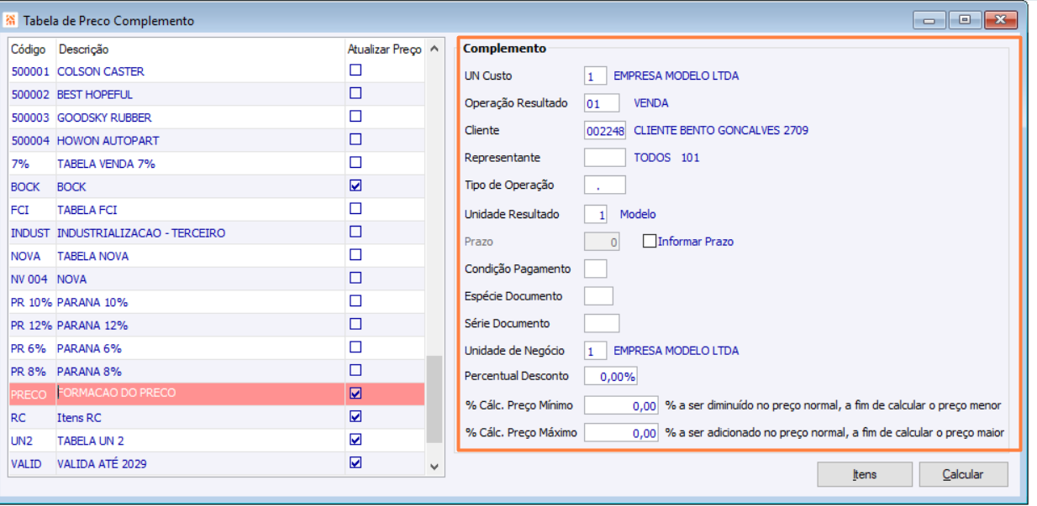
Task: Select the TABELA VENDA 7% row
Action: 106,164
